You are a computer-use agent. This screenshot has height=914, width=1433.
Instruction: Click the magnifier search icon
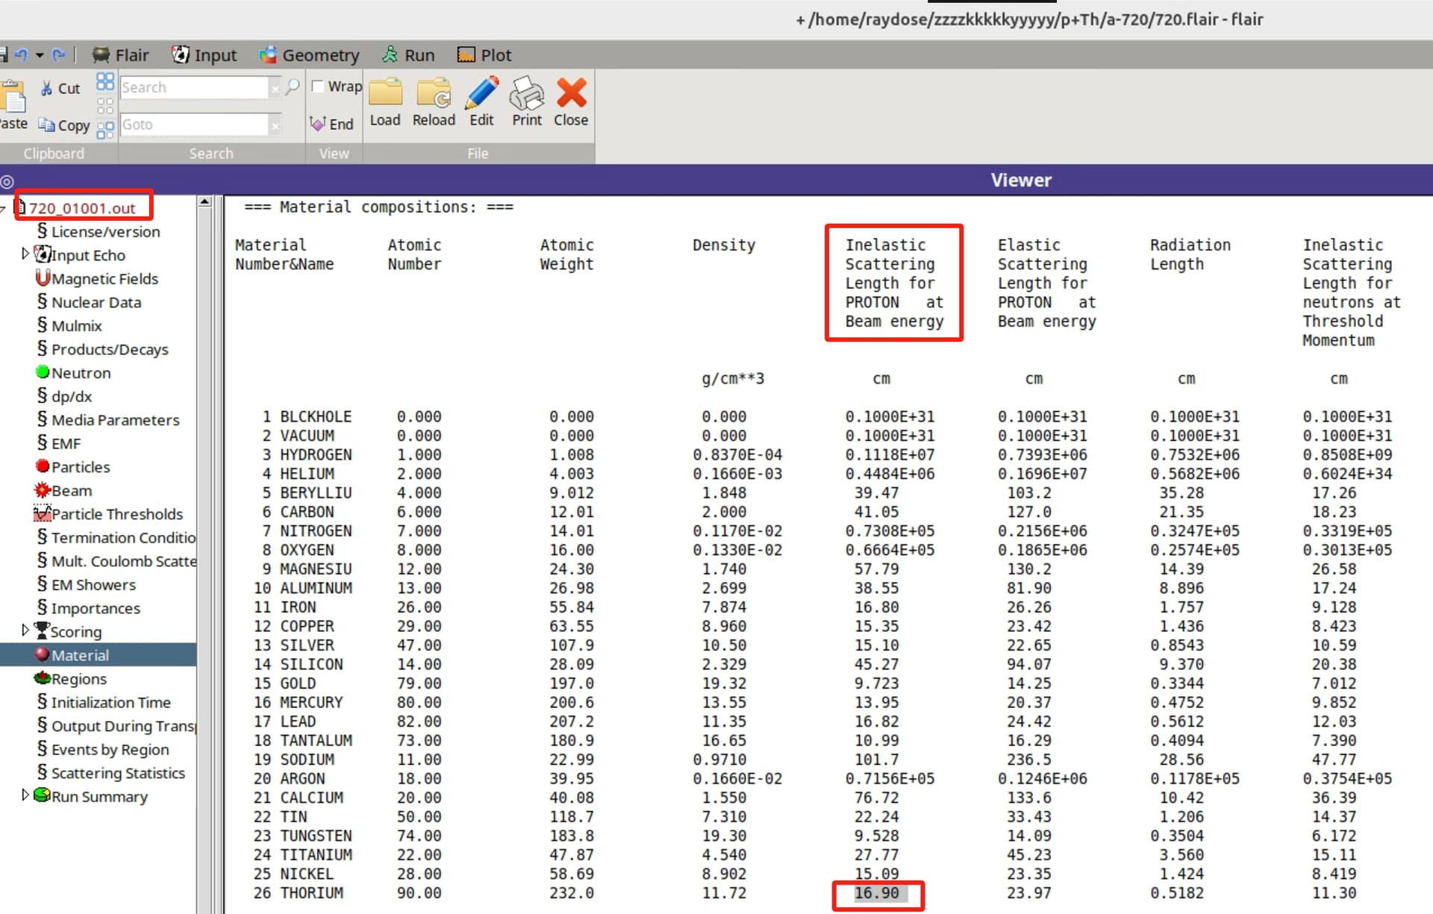pyautogui.click(x=293, y=87)
